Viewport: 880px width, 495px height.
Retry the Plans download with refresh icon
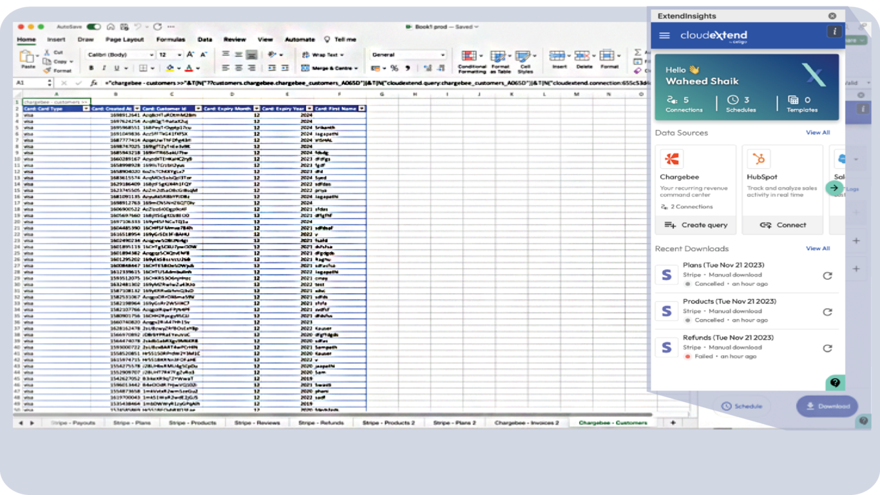click(827, 275)
